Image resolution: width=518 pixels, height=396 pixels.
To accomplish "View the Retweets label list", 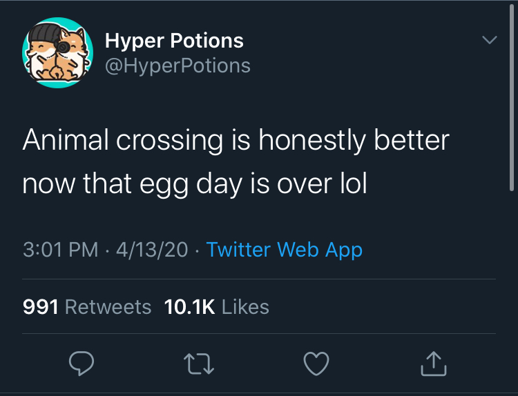I will click(108, 307).
